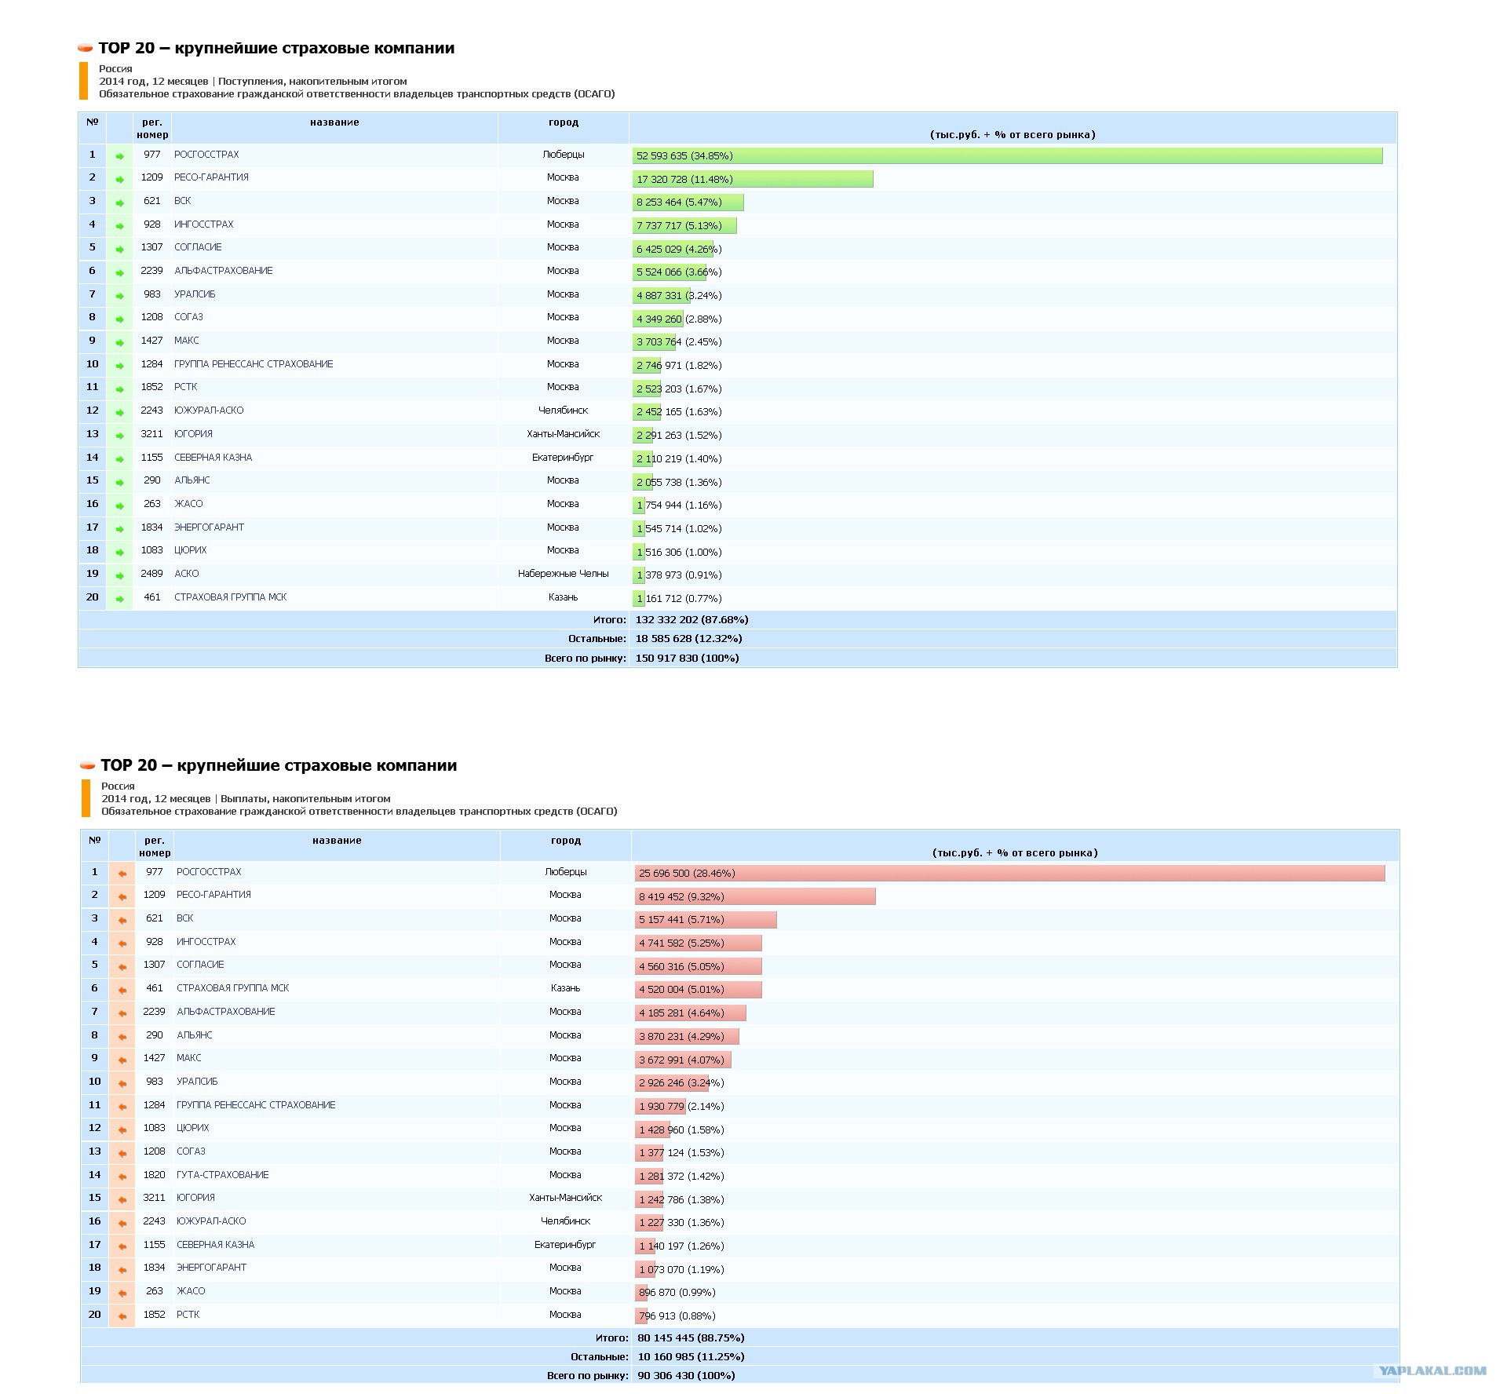1507x1394 pixels.
Task: Click green arrow beside ЦЮРИХ row
Action: click(x=119, y=552)
